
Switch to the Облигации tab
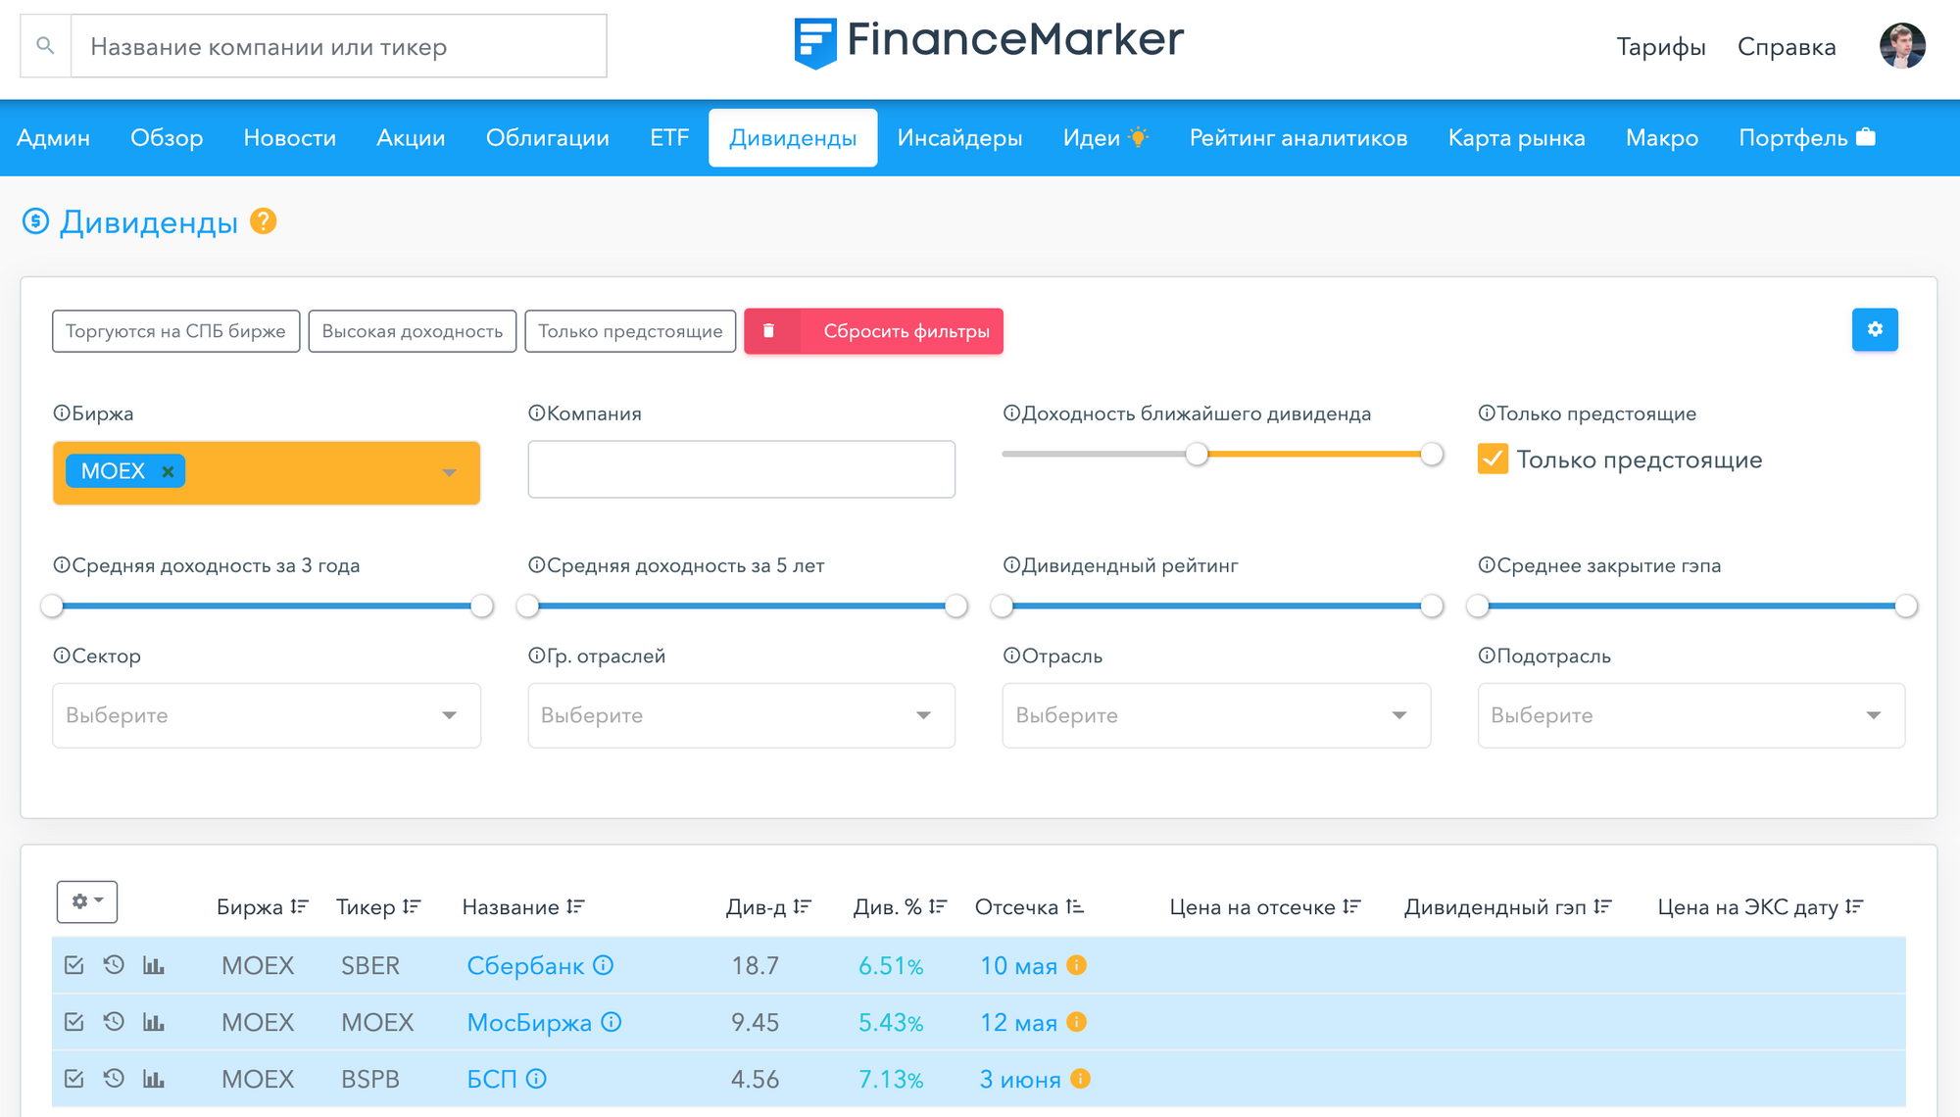[548, 138]
